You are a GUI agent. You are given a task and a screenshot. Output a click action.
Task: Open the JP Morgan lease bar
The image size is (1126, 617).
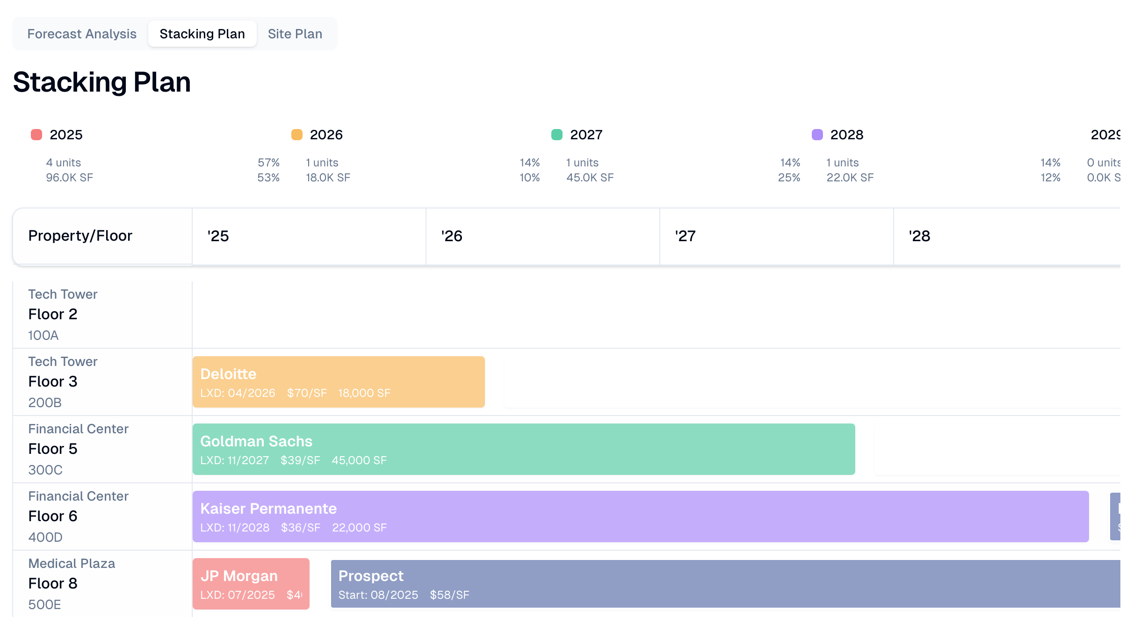(x=251, y=584)
